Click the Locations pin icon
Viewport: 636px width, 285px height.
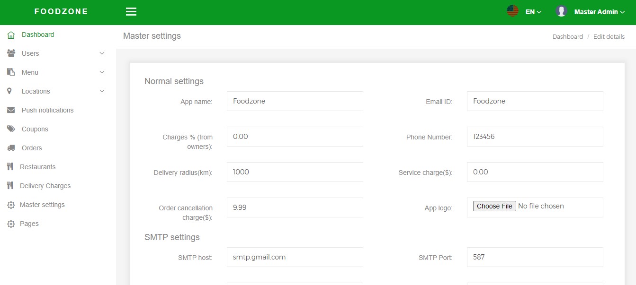pos(9,91)
